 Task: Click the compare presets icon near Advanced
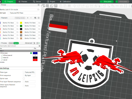tap(37, 43)
